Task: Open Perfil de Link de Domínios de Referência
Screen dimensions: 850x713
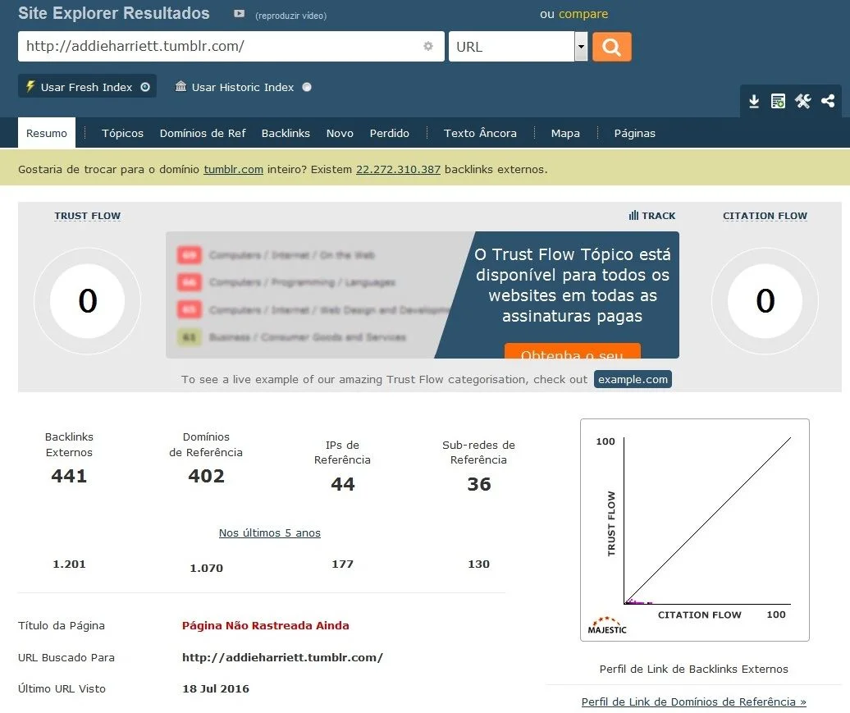Action: click(x=694, y=702)
